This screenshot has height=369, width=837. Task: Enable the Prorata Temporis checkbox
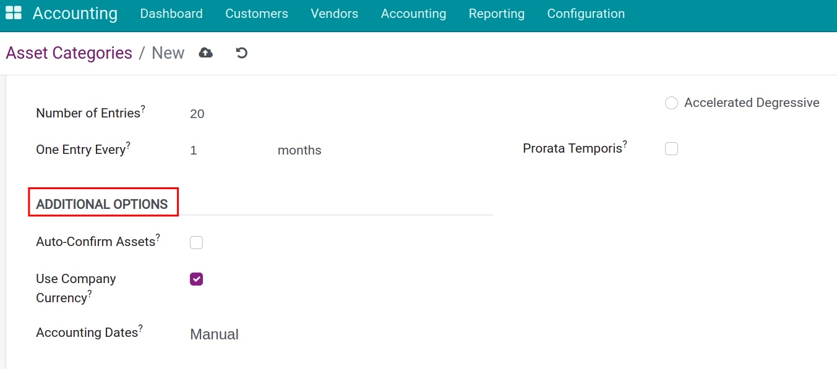coord(671,149)
